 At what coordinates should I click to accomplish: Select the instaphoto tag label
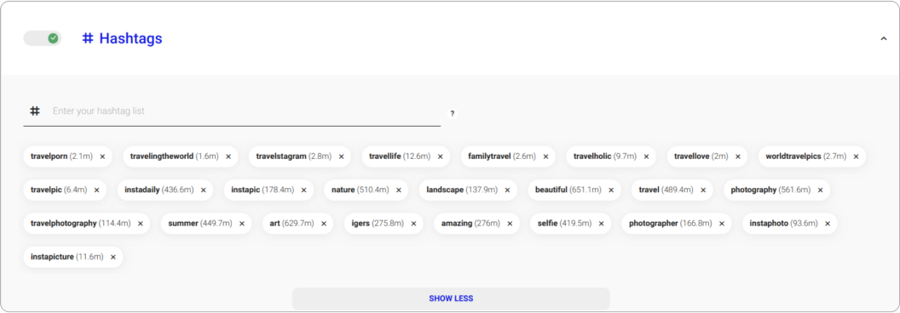tap(769, 224)
